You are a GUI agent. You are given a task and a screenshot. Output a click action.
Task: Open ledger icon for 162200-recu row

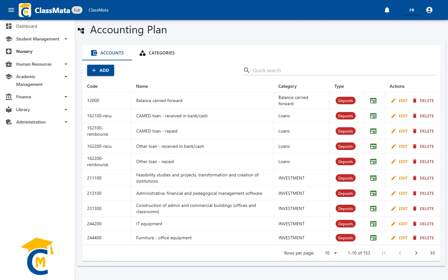pyautogui.click(x=373, y=146)
